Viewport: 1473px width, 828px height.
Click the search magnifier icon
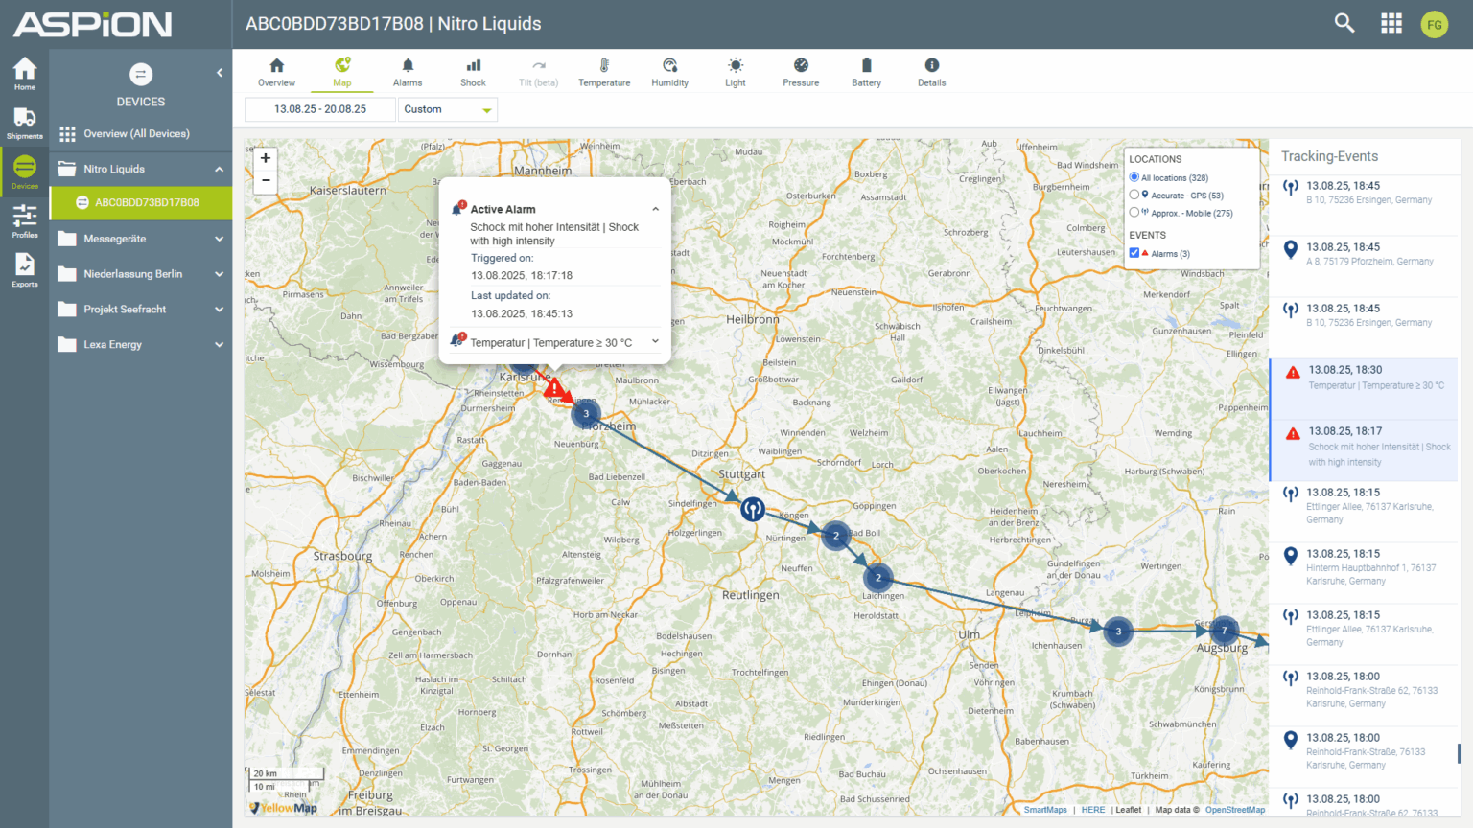pyautogui.click(x=1344, y=24)
